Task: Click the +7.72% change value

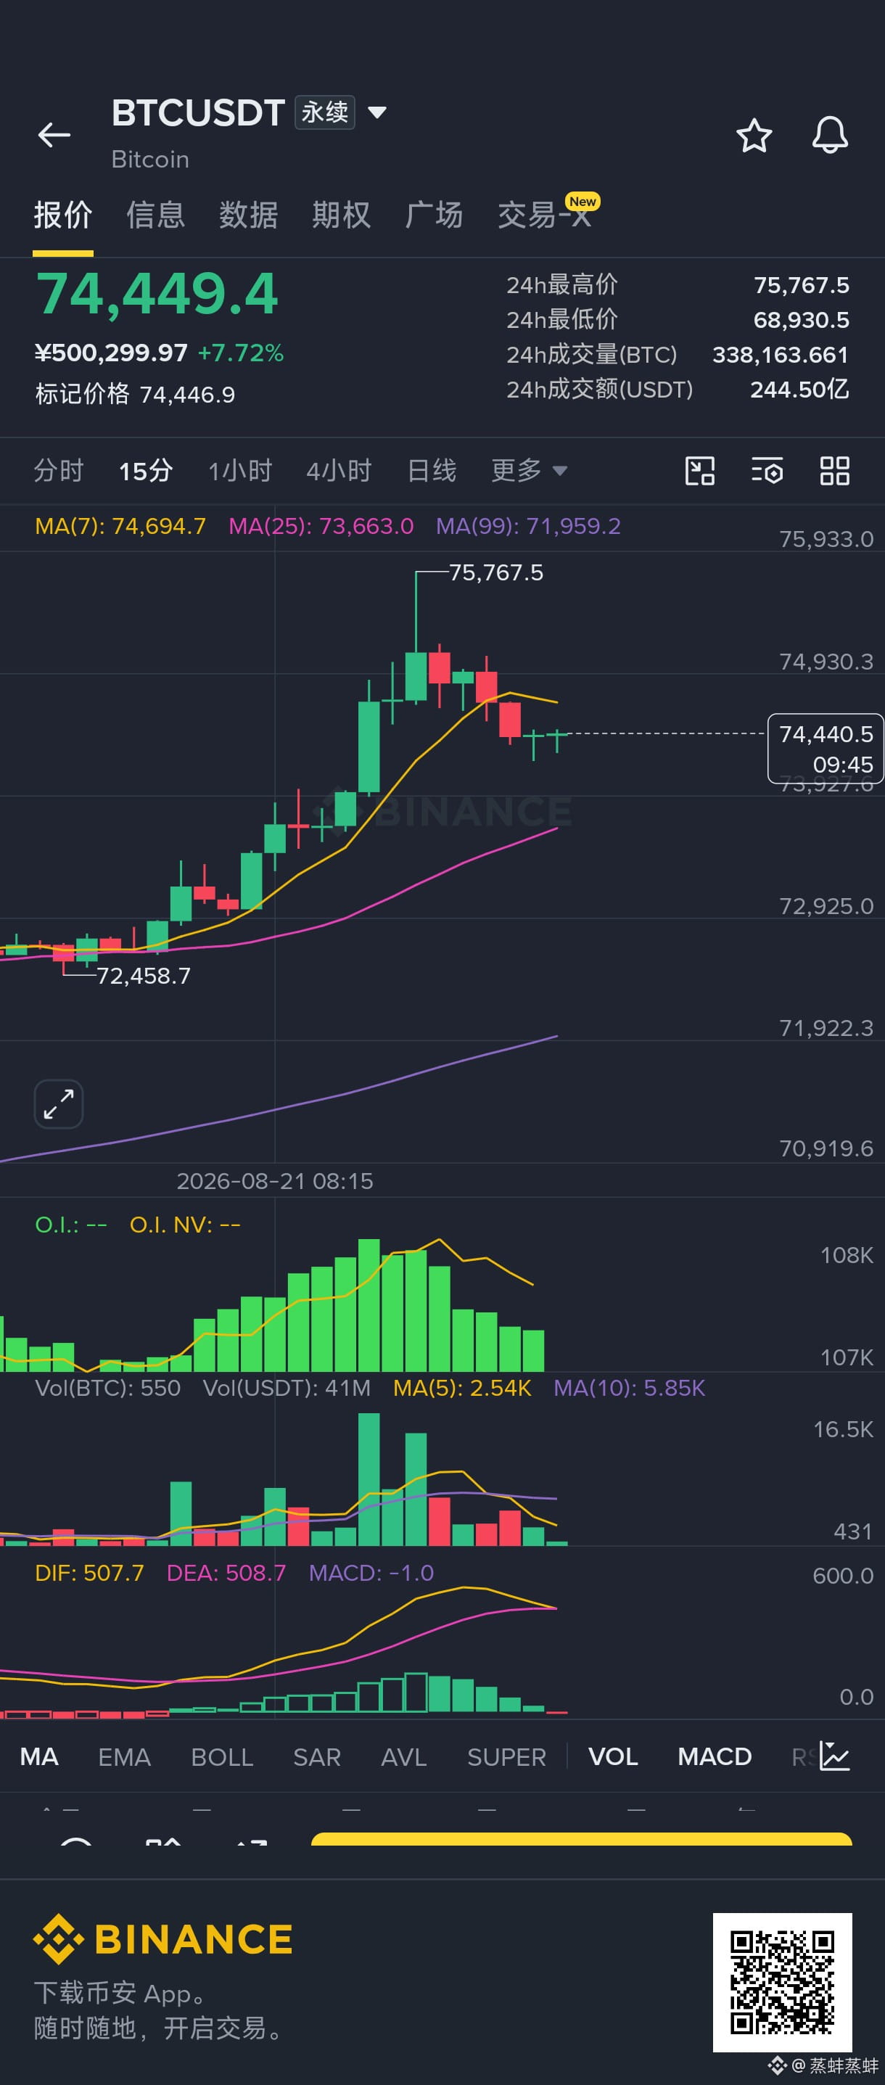Action: [241, 353]
